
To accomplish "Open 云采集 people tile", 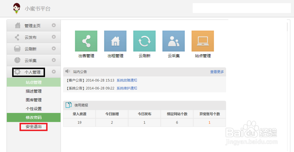I will click(174, 41).
